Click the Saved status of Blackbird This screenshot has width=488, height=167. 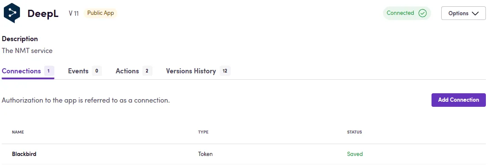point(355,154)
